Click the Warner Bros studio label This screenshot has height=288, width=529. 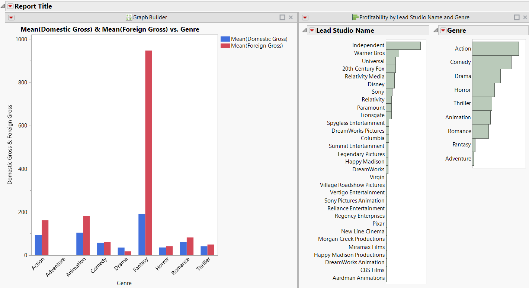click(x=369, y=53)
